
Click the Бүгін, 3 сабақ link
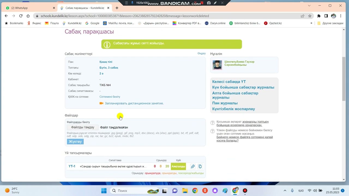tap(109, 68)
